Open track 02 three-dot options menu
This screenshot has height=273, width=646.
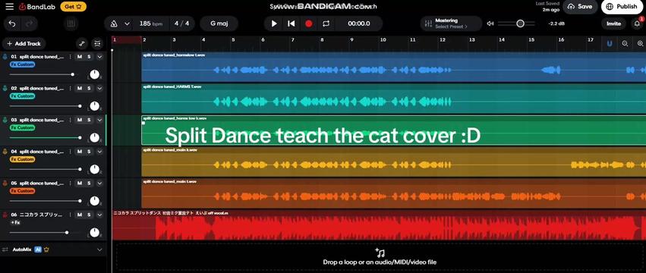(70, 88)
